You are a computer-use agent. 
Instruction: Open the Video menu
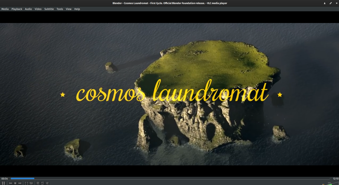[38, 9]
